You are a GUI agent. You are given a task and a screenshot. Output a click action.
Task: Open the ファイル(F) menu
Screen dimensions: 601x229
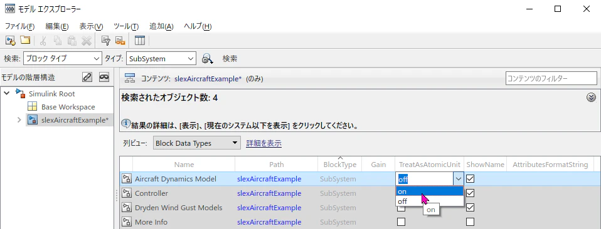(x=19, y=26)
